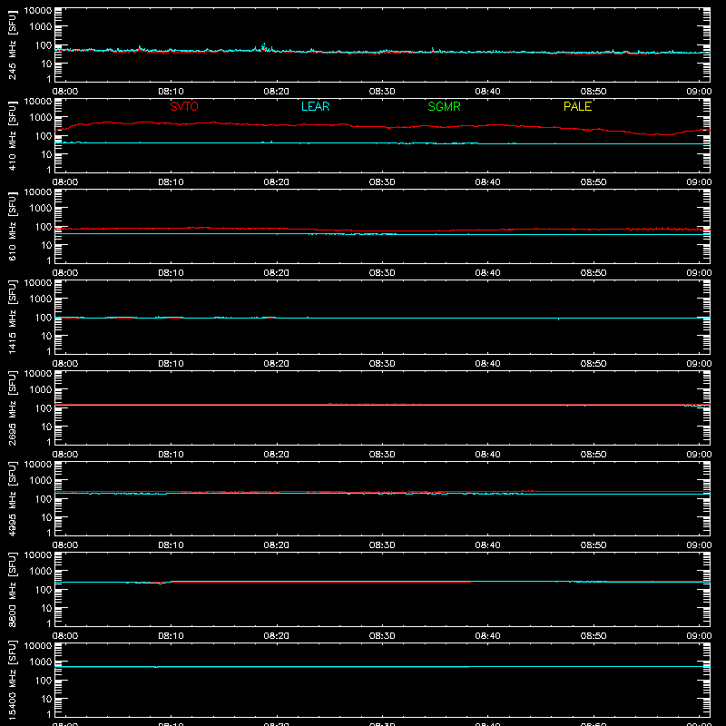Click the yellow PALE station legend label
The image size is (726, 726).
577,106
